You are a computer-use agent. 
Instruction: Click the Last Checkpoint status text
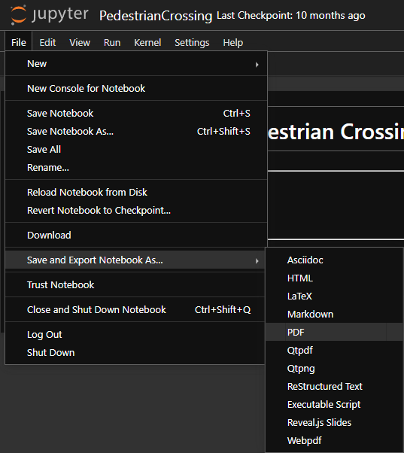[291, 15]
